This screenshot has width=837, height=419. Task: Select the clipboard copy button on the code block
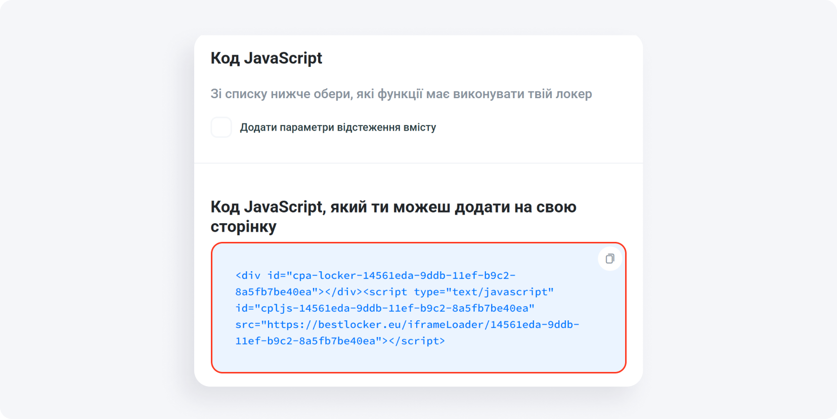[x=609, y=259]
